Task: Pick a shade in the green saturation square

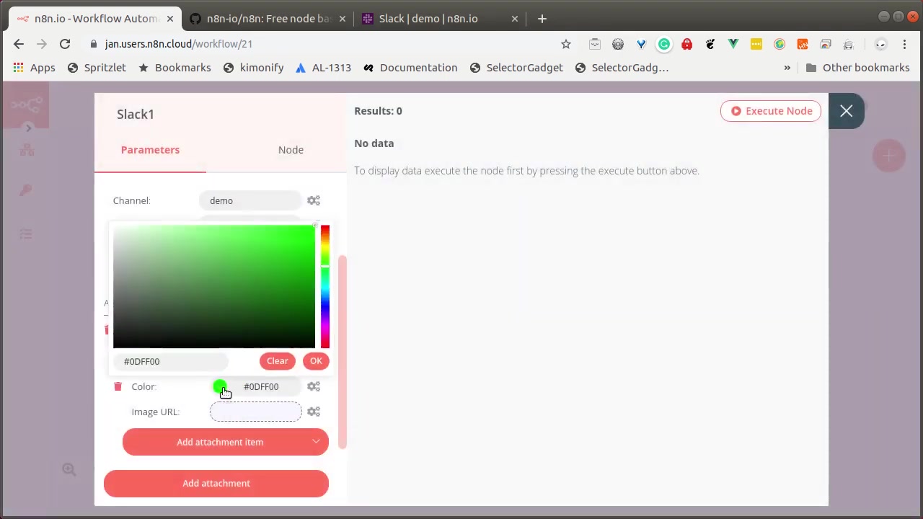Action: [x=214, y=287]
